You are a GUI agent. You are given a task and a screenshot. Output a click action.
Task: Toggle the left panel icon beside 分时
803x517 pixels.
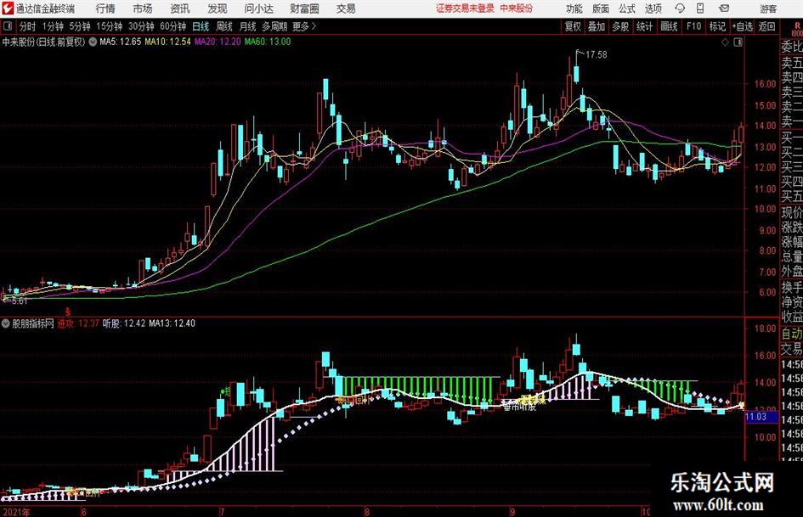[x=7, y=26]
